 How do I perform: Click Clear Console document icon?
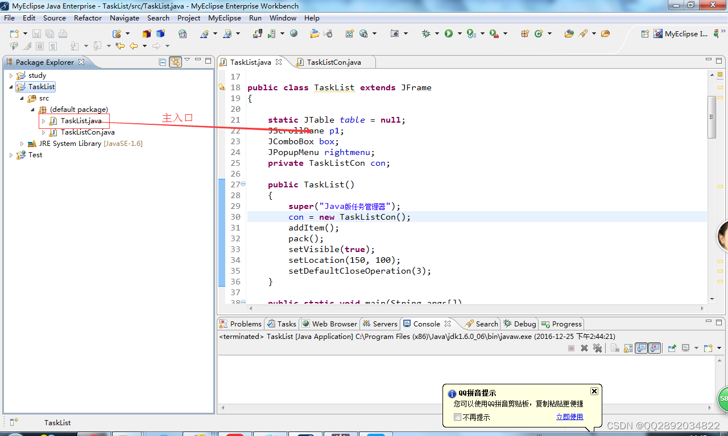pos(615,348)
